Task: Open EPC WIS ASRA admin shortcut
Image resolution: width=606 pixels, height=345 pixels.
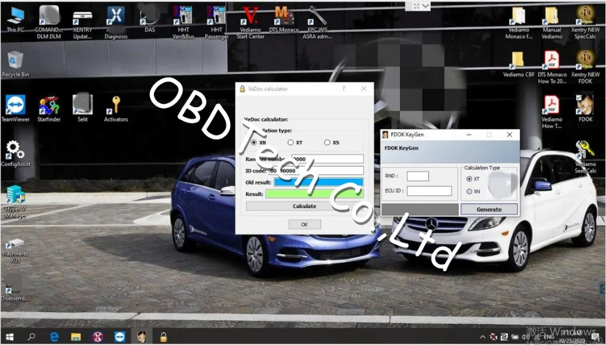Action: pos(318,22)
